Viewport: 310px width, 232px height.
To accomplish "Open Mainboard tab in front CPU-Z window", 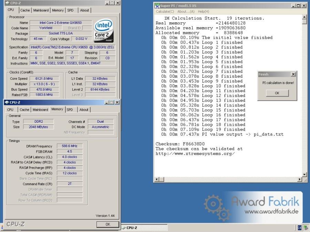I will coord(40,110).
